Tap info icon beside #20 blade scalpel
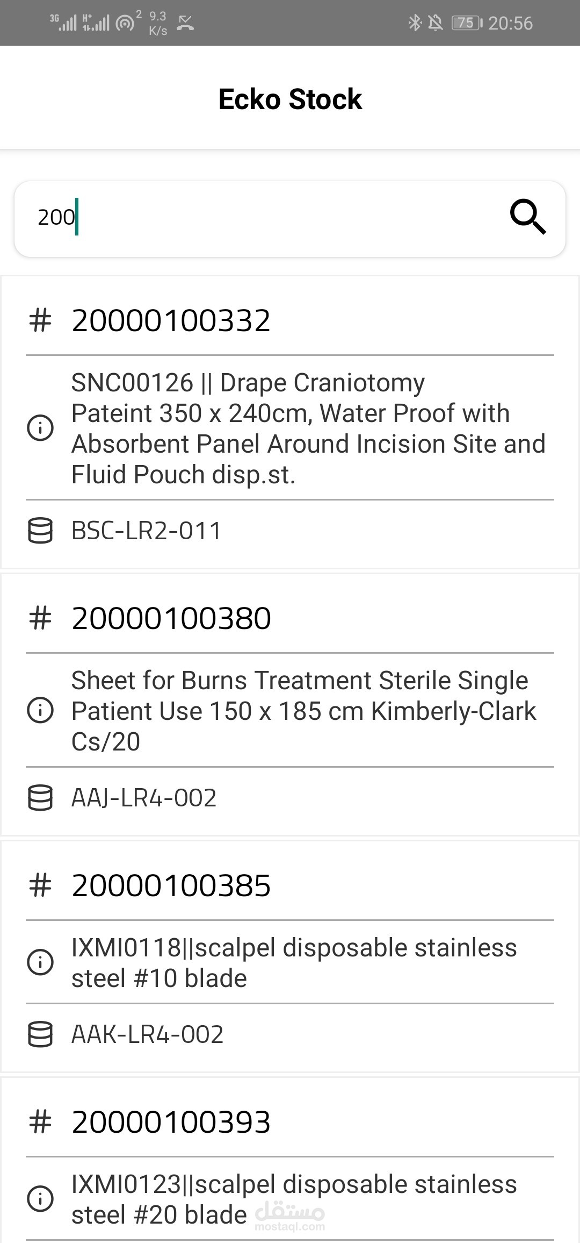 [x=40, y=1199]
